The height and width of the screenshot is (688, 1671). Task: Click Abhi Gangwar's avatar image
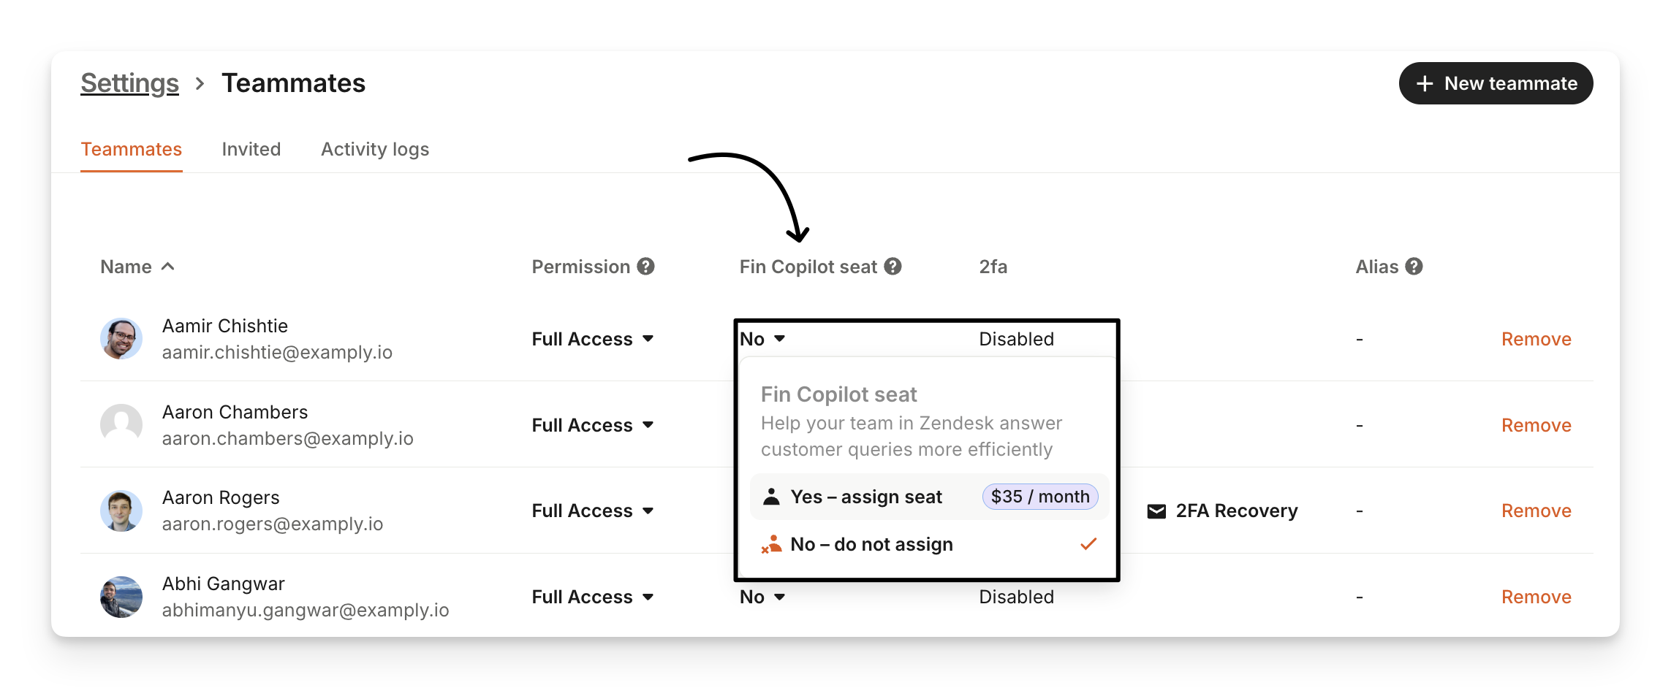[121, 597]
